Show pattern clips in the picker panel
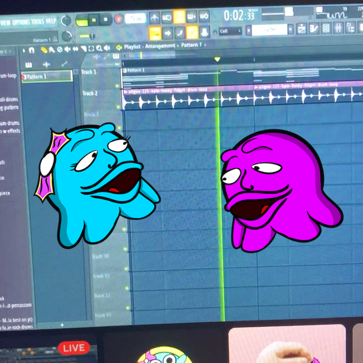The image size is (363, 363). [29, 65]
